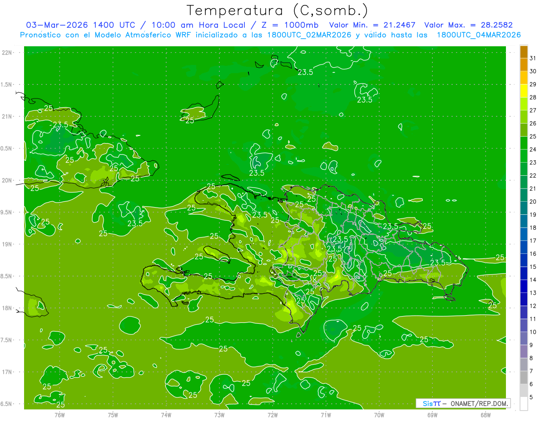Click the legend label '31'
545x421 pixels.
pos(533,58)
